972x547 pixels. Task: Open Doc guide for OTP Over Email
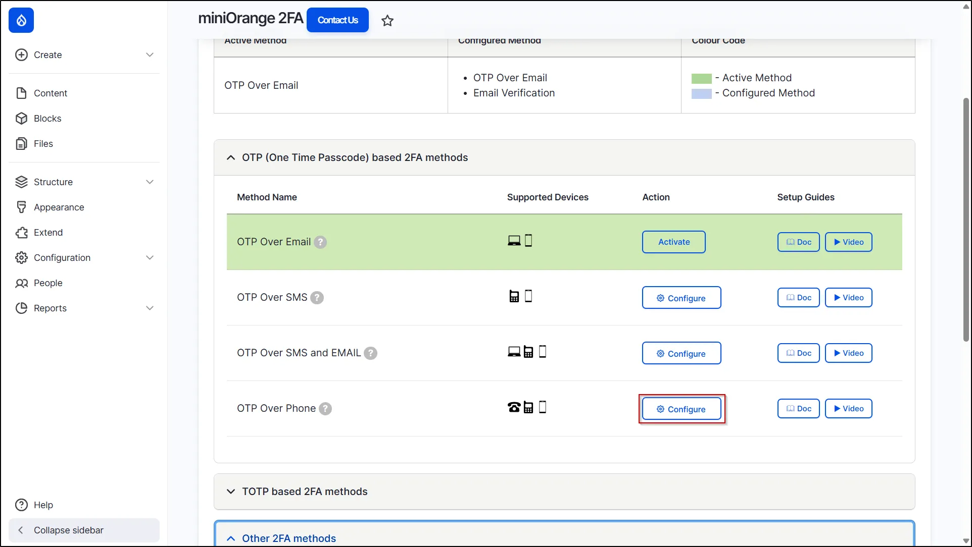pyautogui.click(x=798, y=242)
